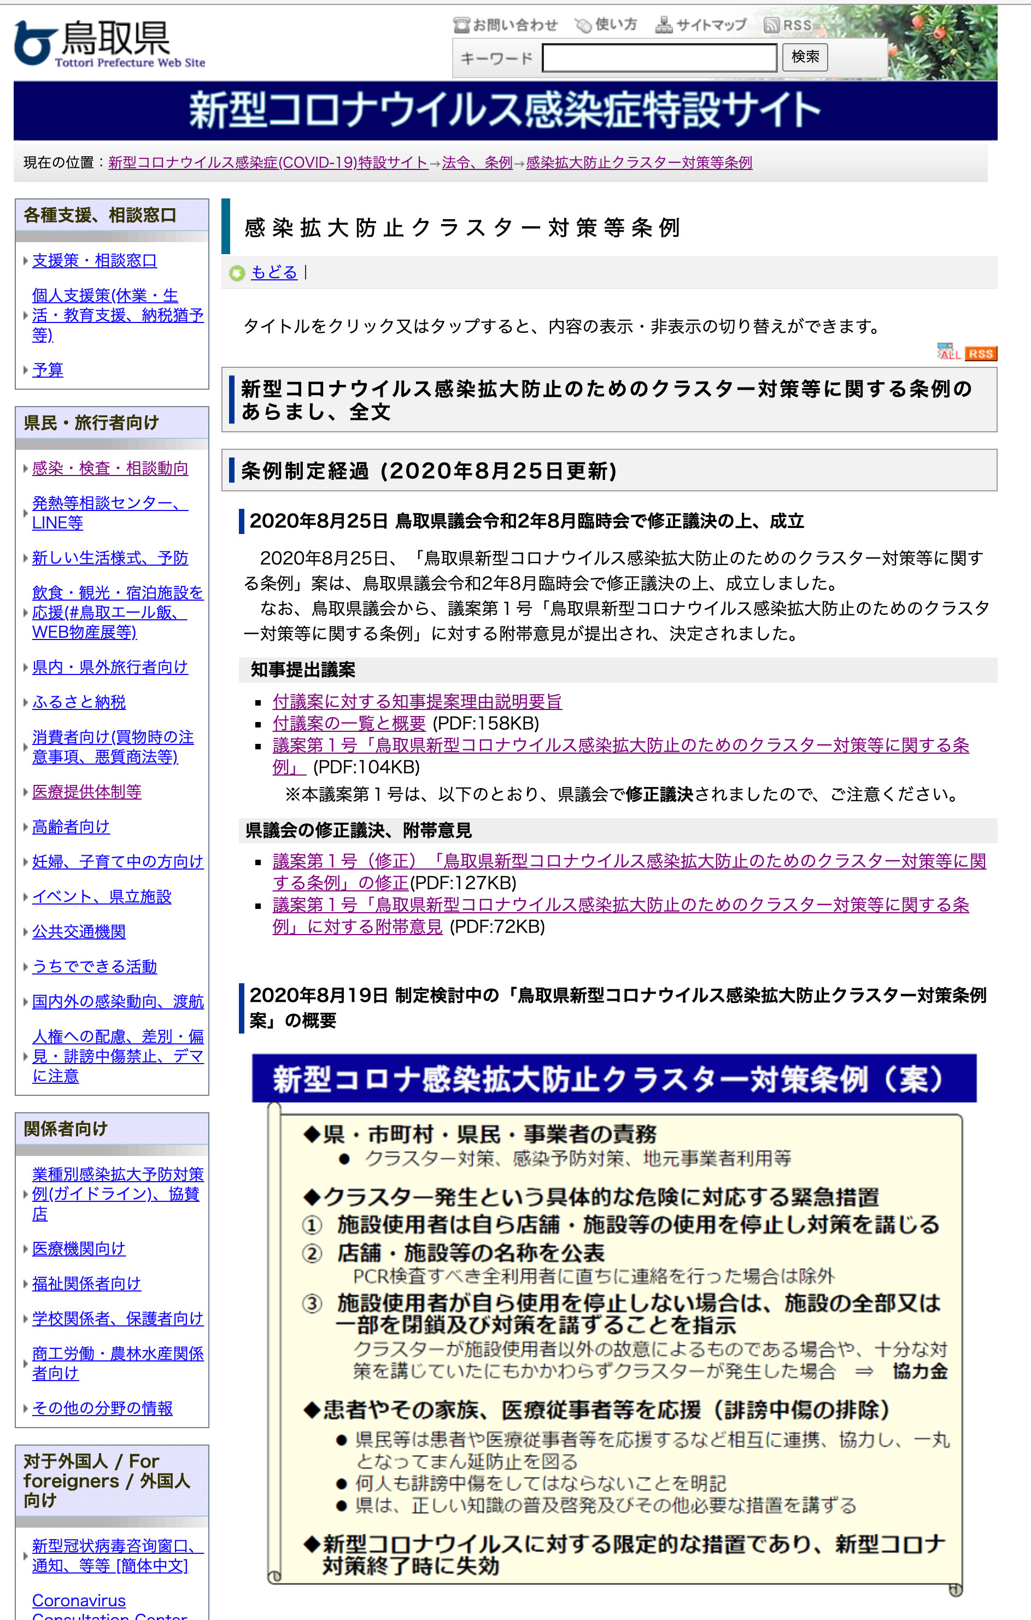1031x1620 pixels.
Task: Open ふるさと納税 link
Action: pos(79,702)
